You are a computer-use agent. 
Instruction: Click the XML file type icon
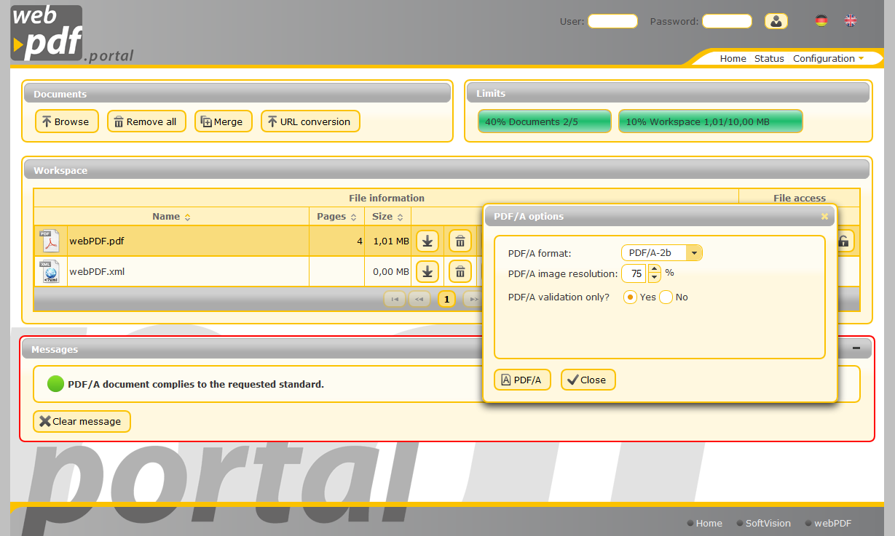(x=50, y=271)
